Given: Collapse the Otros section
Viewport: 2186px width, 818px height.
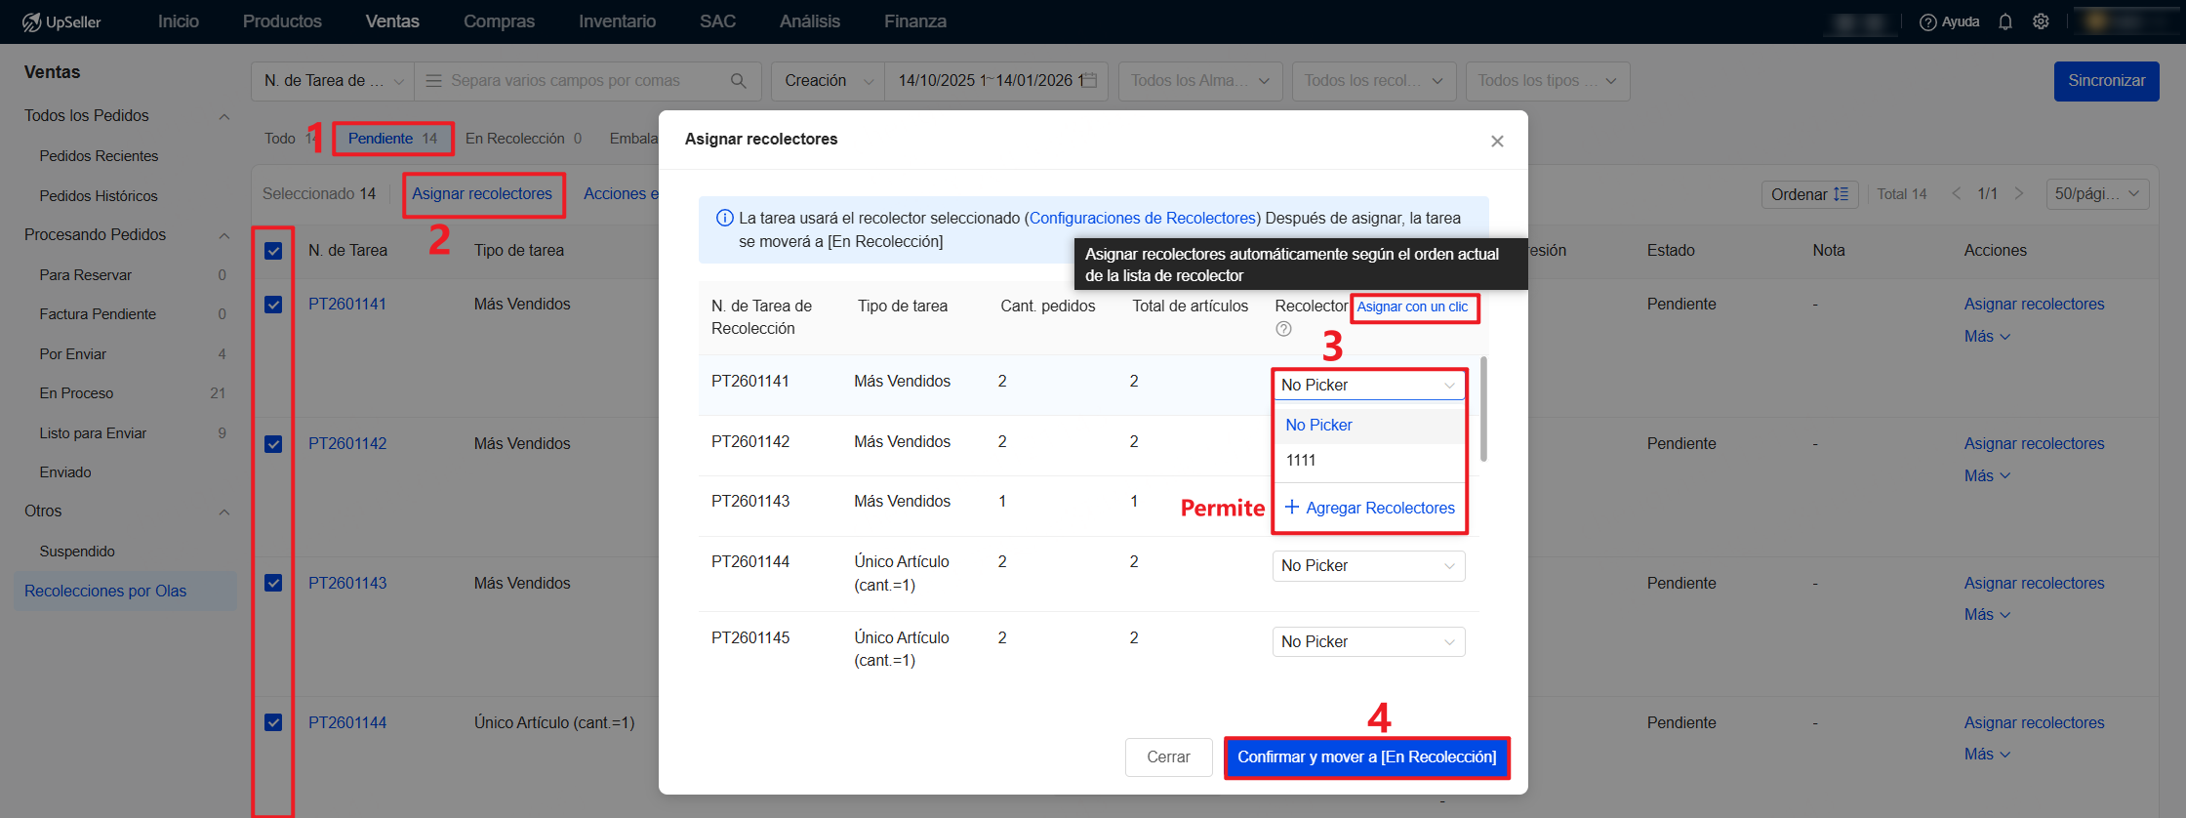Looking at the screenshot, I should pyautogui.click(x=224, y=511).
